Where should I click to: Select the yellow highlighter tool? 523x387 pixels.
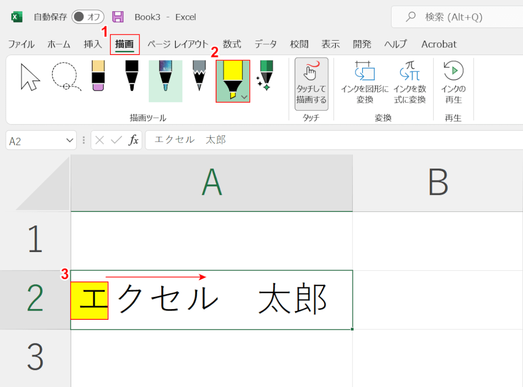coord(233,80)
